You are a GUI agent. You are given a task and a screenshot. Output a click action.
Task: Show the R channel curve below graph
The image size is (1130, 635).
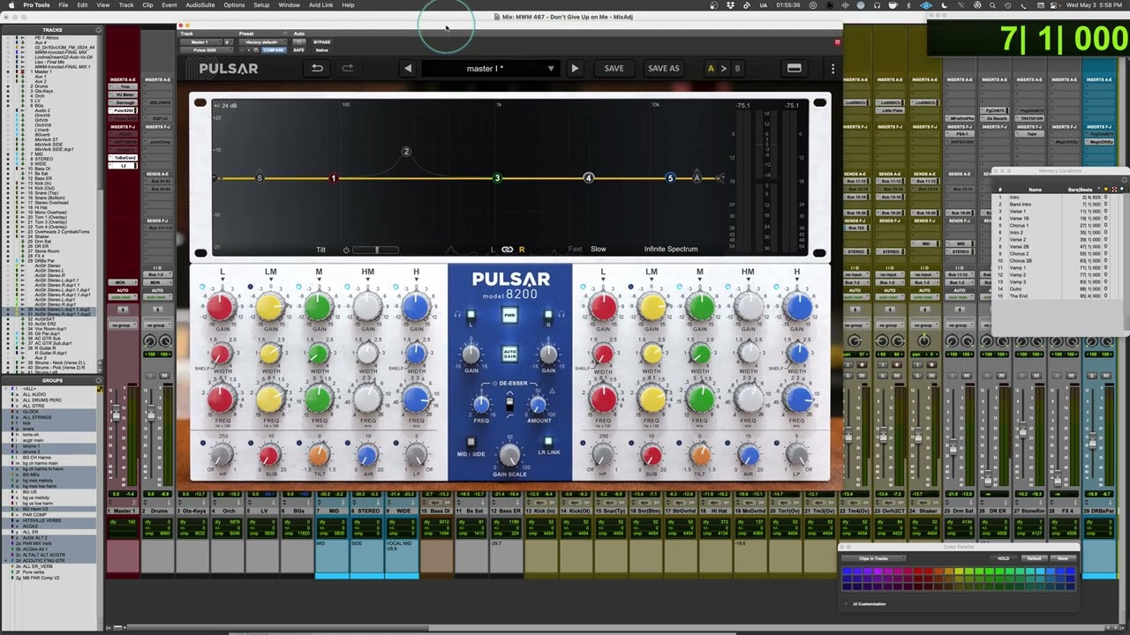coord(522,250)
